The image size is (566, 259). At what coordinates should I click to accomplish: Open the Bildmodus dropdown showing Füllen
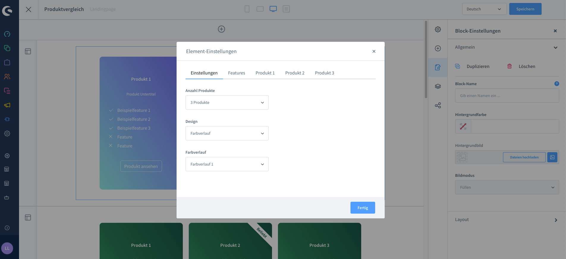[507, 187]
